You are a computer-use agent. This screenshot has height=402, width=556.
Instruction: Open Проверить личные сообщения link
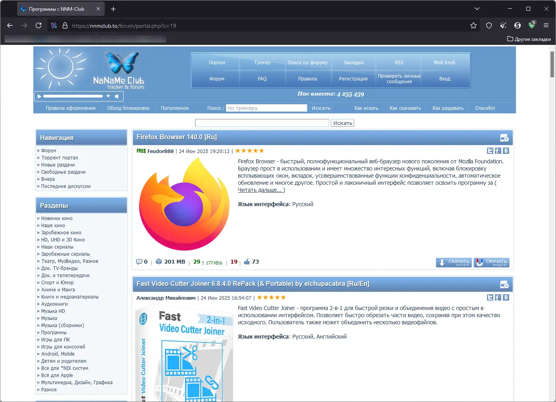(399, 79)
